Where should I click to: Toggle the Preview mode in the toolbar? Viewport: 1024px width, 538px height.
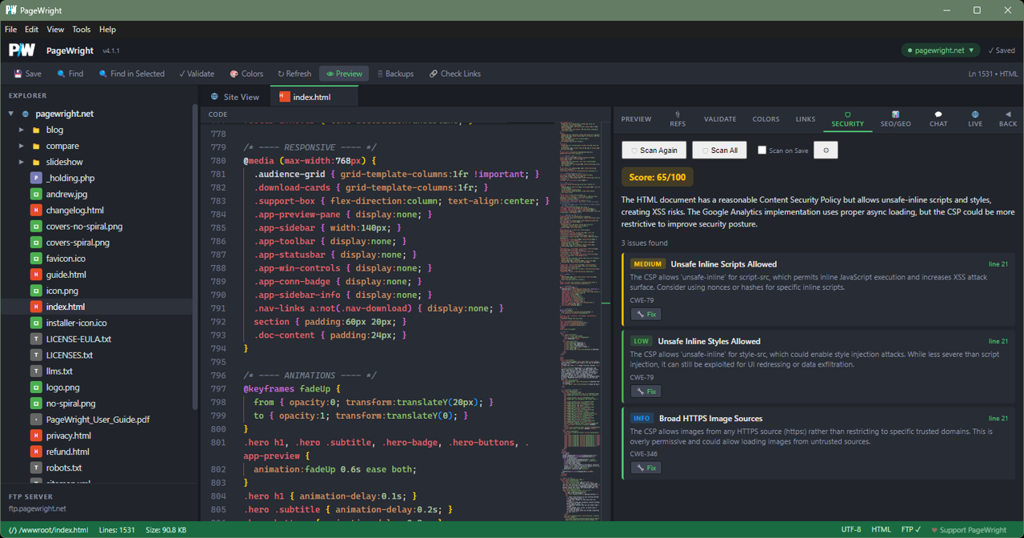pyautogui.click(x=343, y=73)
